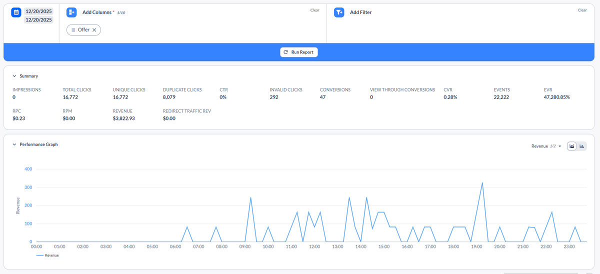Collapse the Performance Graph section
The height and width of the screenshot is (274, 600).
(14, 144)
